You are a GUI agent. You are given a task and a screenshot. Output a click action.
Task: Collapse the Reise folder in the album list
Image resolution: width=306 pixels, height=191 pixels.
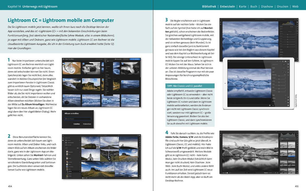[66, 160]
